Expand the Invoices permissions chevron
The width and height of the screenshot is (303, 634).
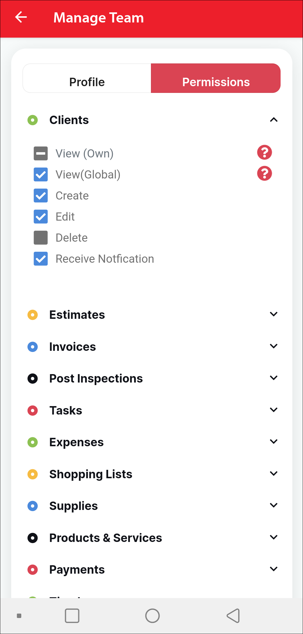coord(274,346)
